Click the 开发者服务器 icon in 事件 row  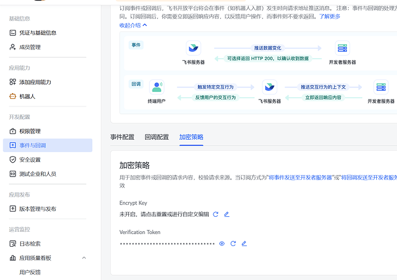click(342, 48)
